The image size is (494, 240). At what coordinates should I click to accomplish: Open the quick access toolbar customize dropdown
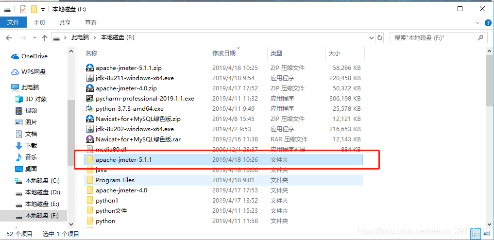[43, 9]
